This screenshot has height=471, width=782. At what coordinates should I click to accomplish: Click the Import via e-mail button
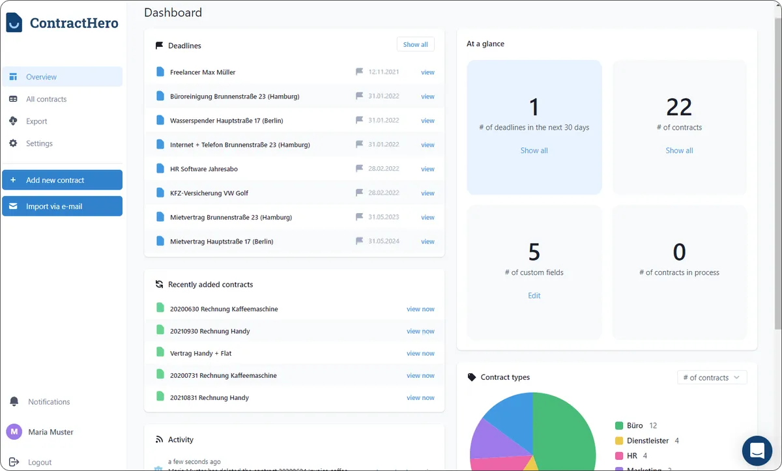click(x=62, y=206)
